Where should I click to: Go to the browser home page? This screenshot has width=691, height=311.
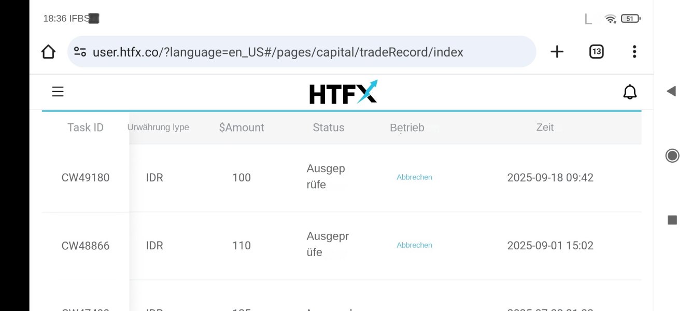(48, 52)
